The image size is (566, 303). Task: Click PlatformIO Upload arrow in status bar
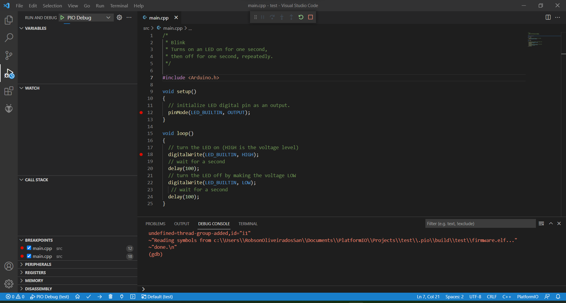click(x=100, y=297)
